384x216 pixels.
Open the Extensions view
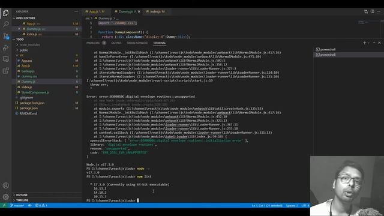click(5, 71)
